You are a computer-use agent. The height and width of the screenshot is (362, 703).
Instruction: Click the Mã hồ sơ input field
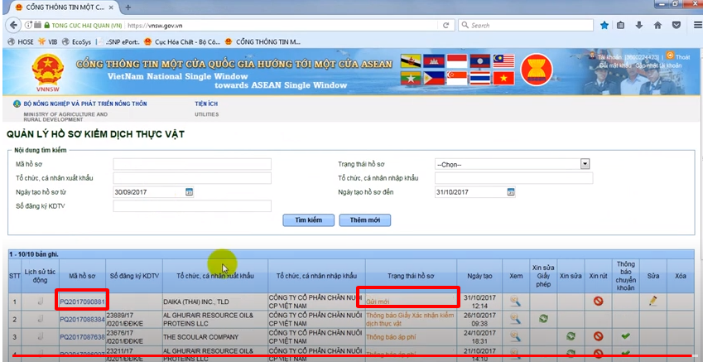click(192, 164)
